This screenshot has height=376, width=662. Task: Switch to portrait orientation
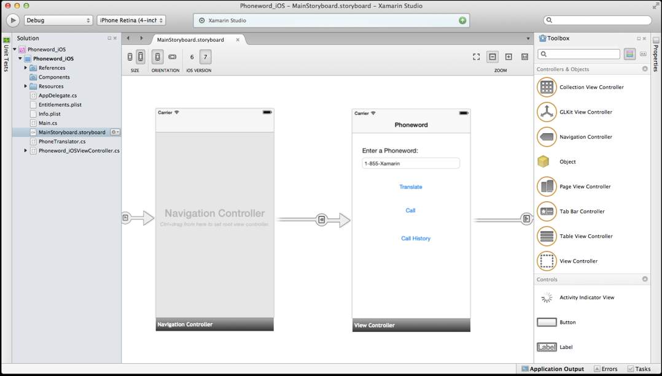[157, 57]
